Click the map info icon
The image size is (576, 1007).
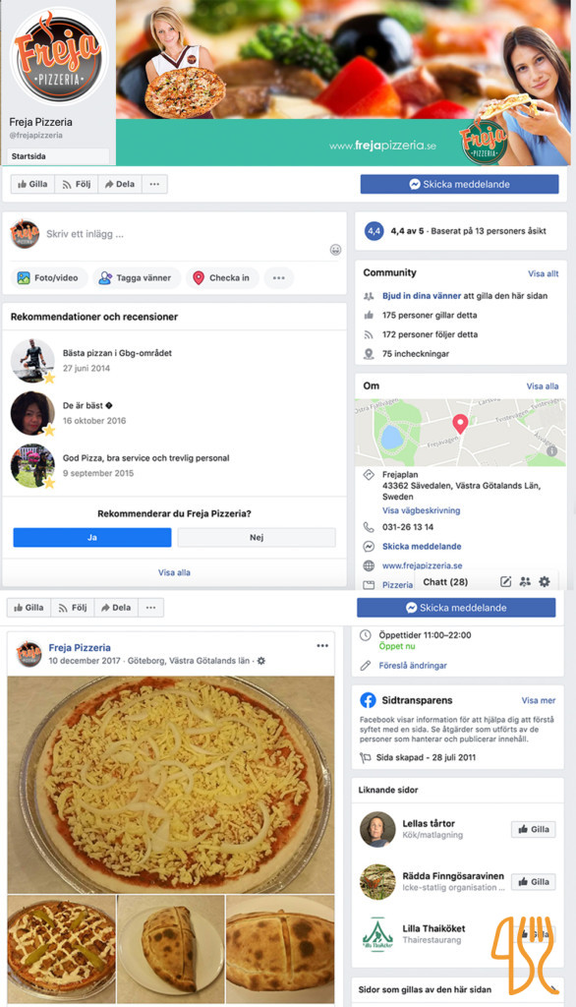pos(551,450)
